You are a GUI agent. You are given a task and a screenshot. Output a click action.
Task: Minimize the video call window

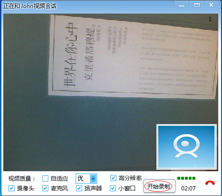182,5
